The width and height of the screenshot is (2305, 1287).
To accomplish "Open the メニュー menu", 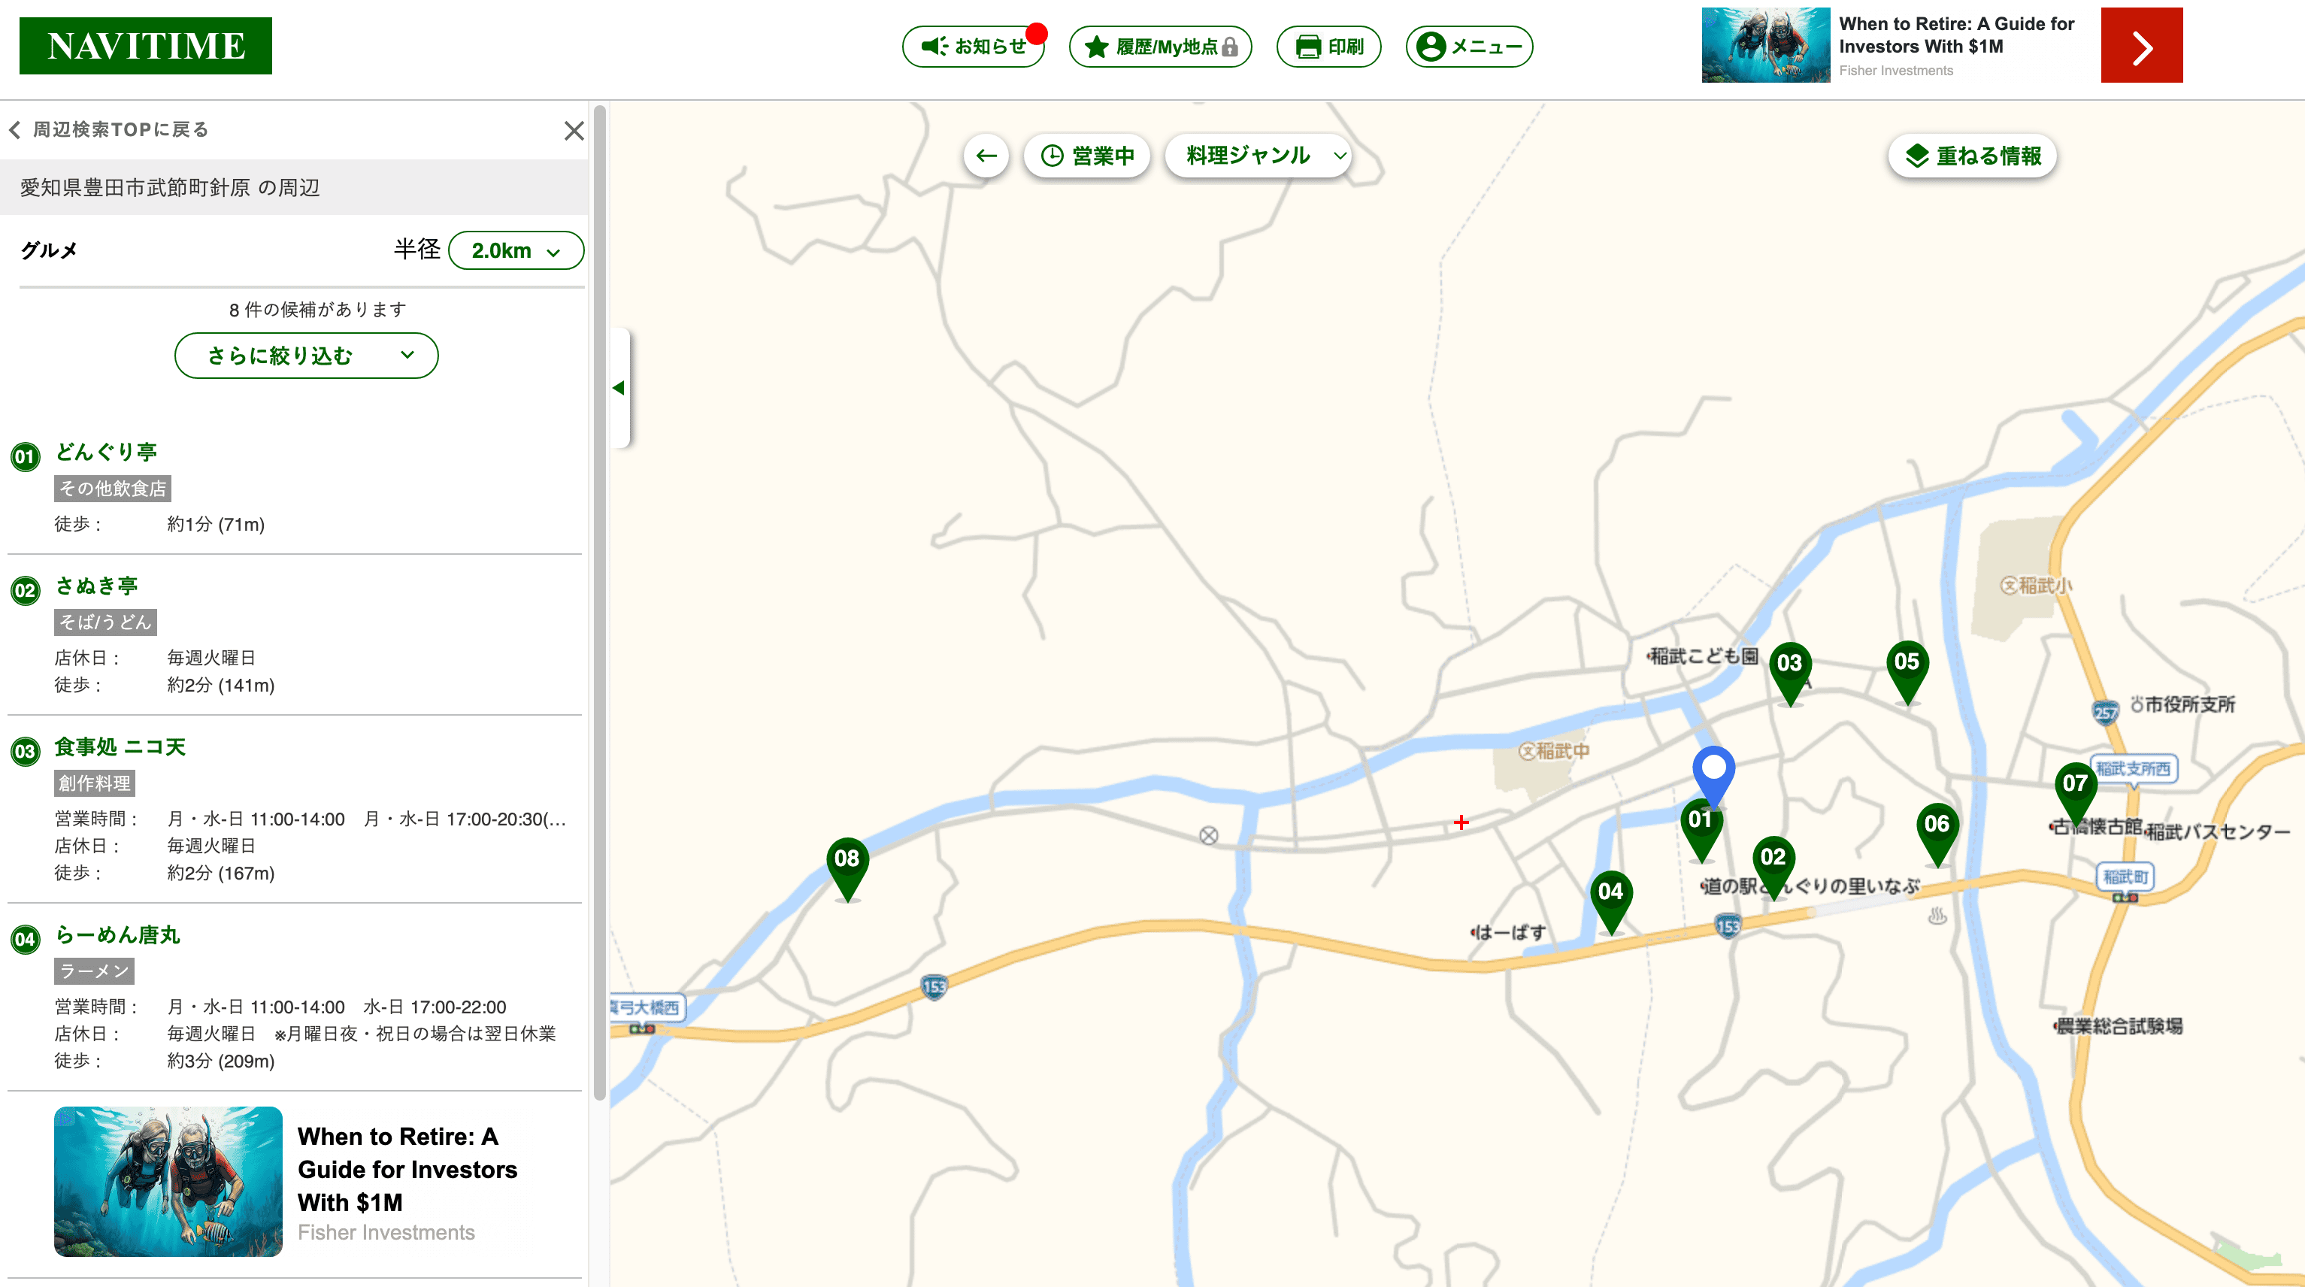I will [x=1468, y=47].
